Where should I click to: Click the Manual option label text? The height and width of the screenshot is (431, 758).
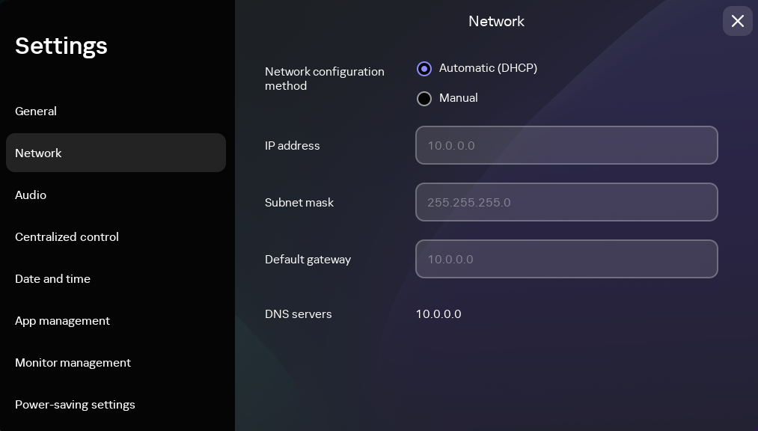[458, 98]
